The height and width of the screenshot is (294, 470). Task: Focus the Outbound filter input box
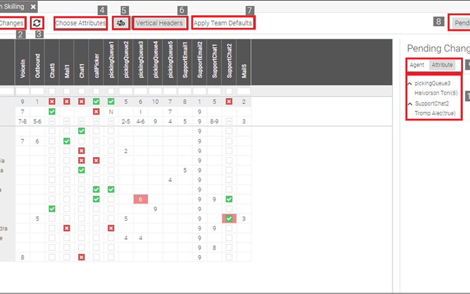pos(37,91)
